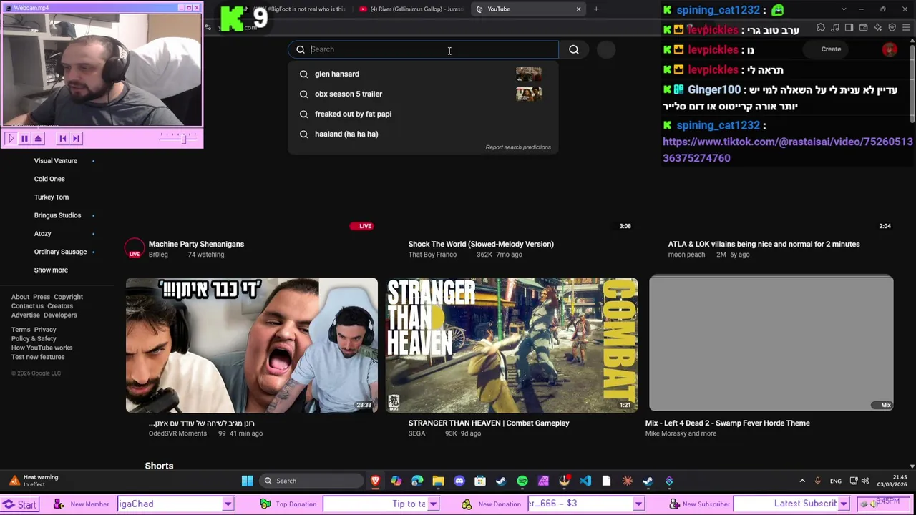The image size is (916, 515).
Task: Open the browser tab search chevron
Action: click(843, 9)
